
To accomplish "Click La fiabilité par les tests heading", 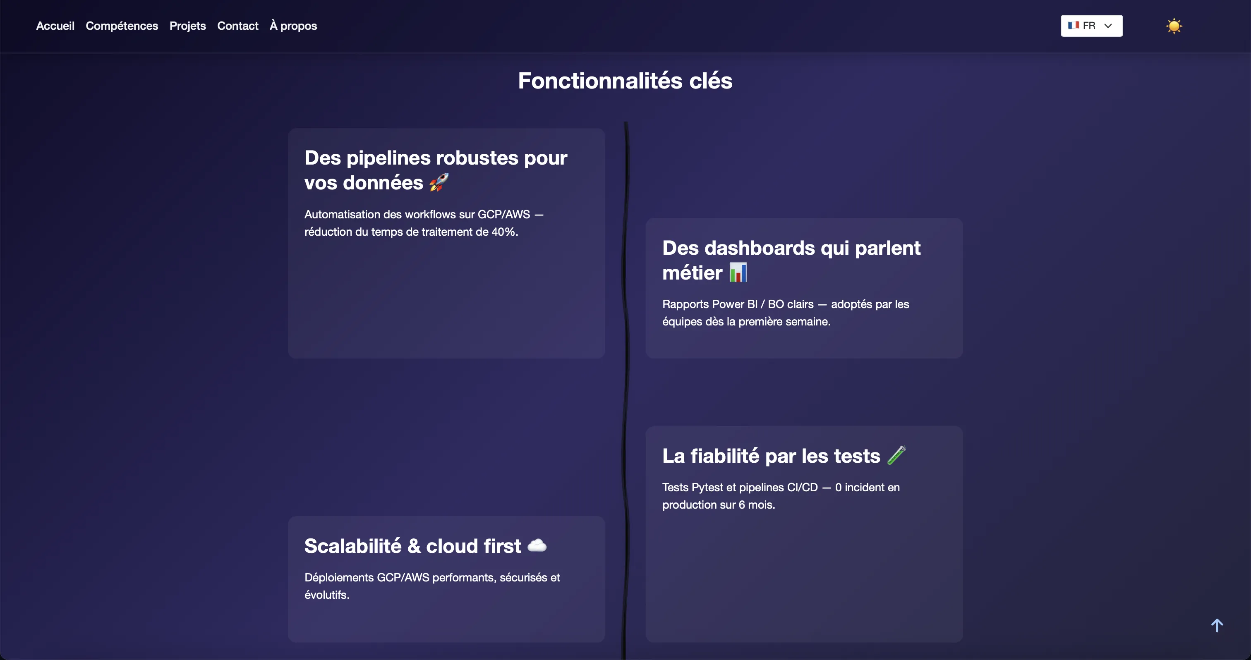I will (771, 456).
